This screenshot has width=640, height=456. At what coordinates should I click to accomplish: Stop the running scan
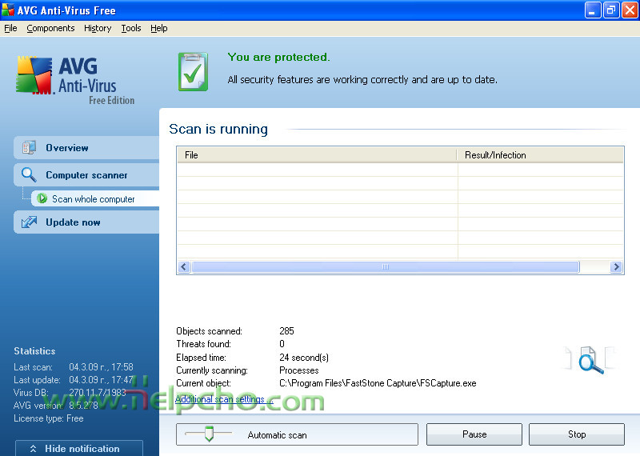[576, 434]
